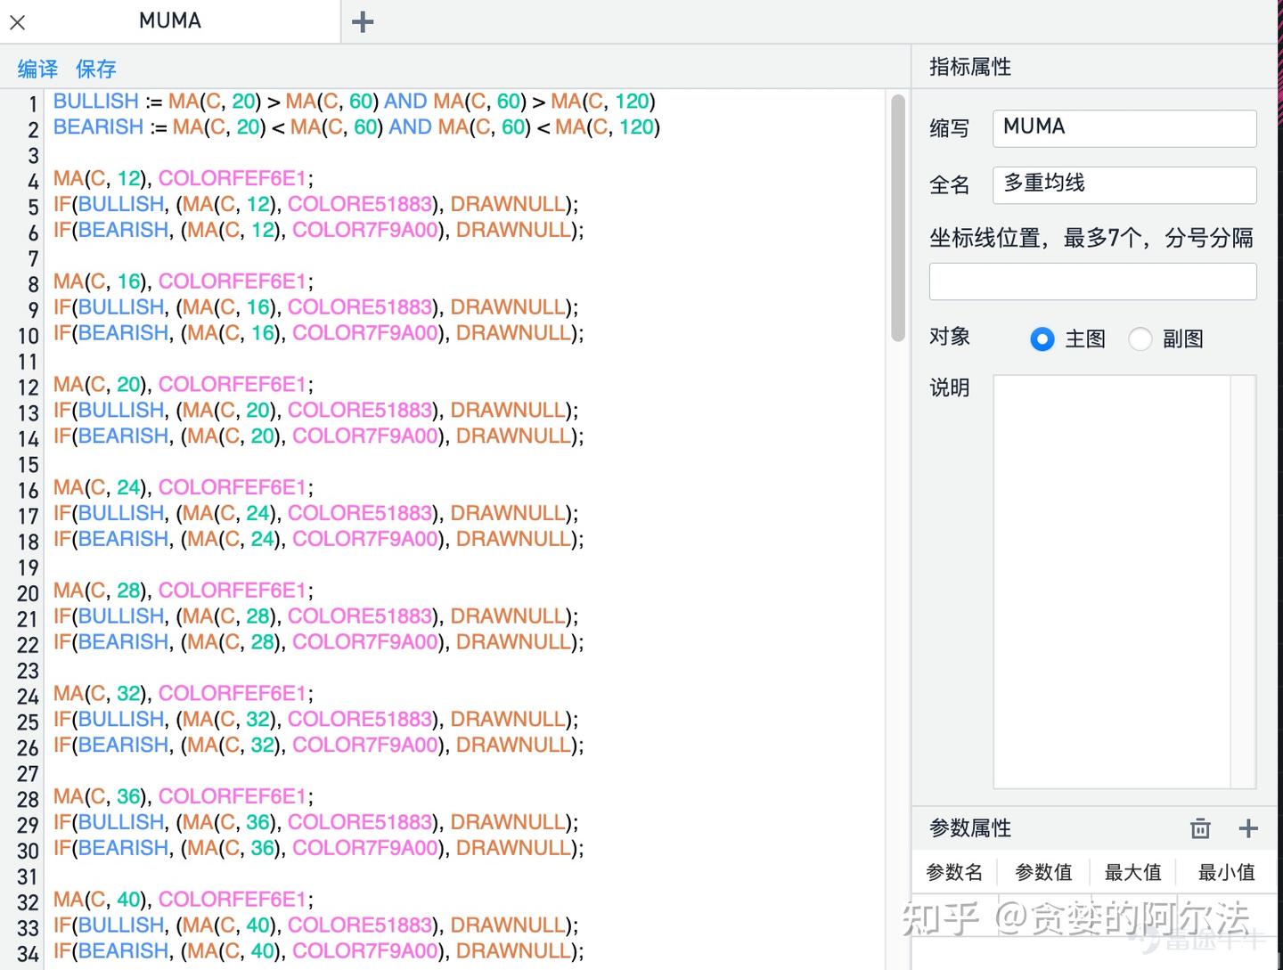
Task: Click the IF(BULLISH line for MA(C, 24)
Action: pos(315,515)
